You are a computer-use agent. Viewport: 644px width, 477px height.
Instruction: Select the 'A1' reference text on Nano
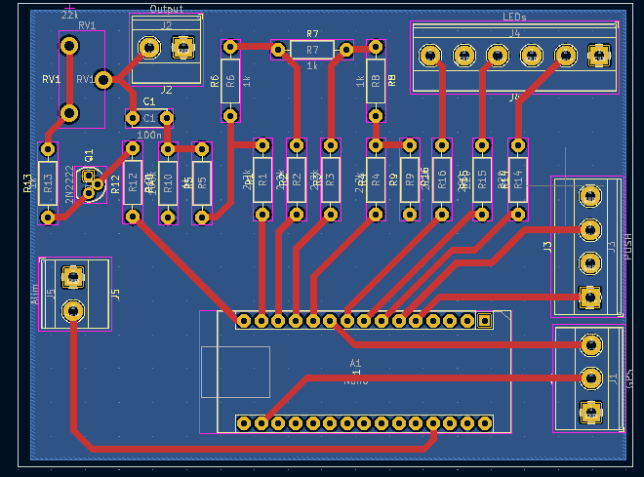coord(356,363)
